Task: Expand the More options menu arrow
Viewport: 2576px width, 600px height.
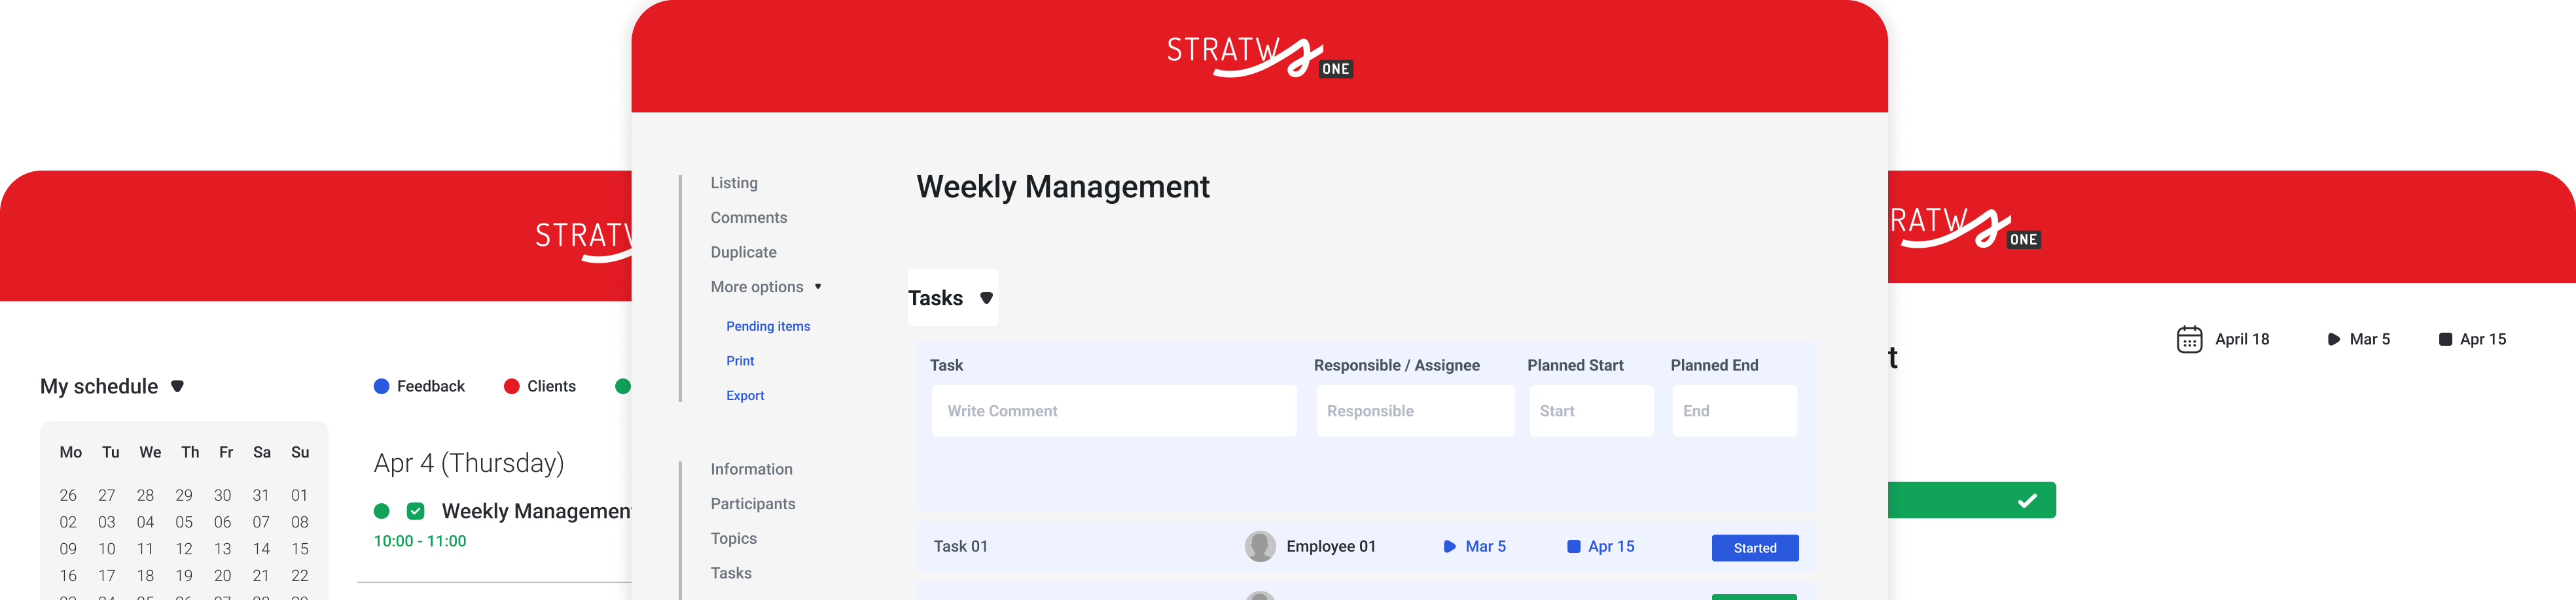Action: click(818, 286)
